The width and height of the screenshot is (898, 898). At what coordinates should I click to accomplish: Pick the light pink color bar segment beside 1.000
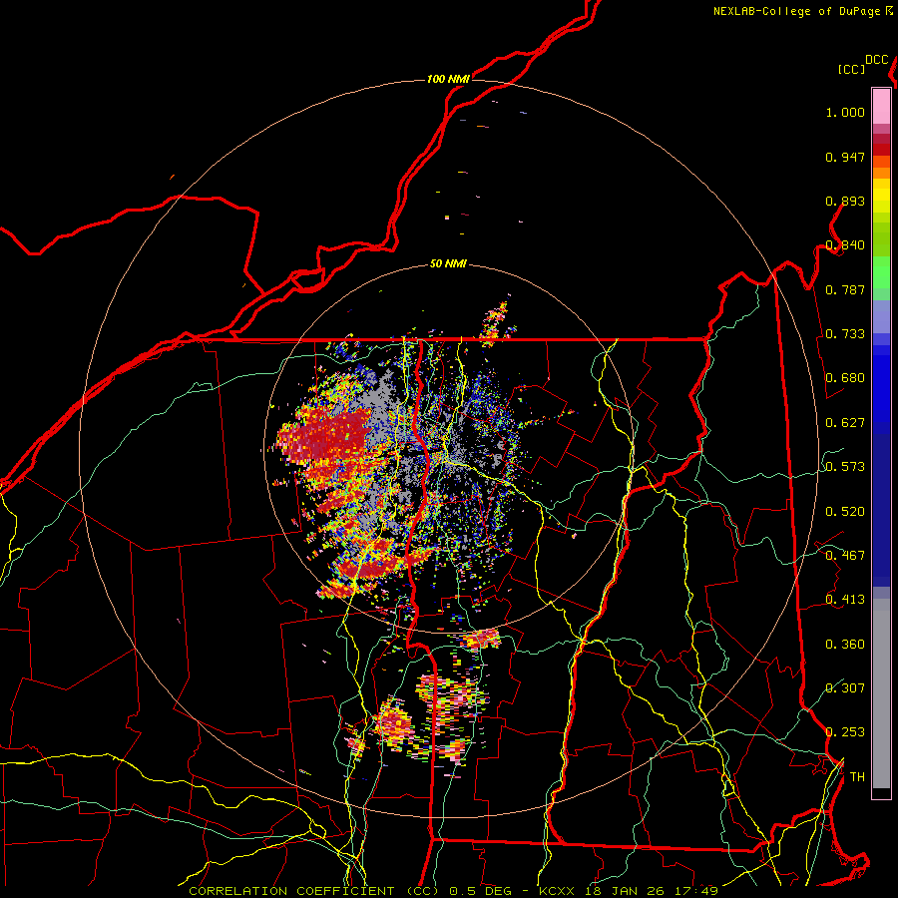(881, 107)
